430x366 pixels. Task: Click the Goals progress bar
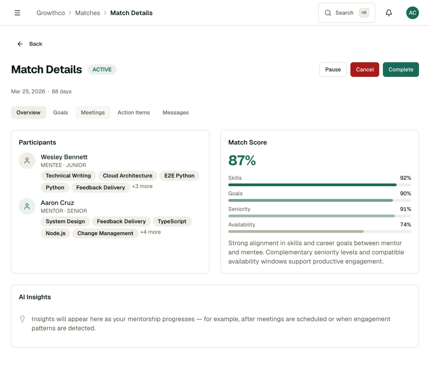(320, 200)
